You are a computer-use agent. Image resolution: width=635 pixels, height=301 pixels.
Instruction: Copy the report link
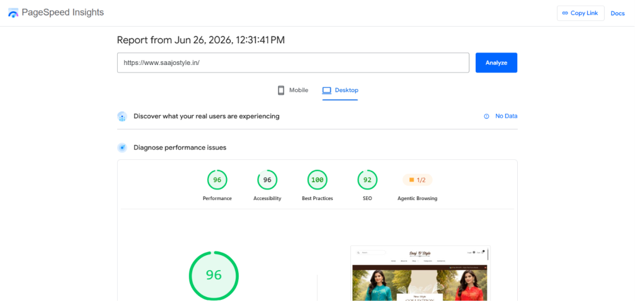(x=580, y=13)
